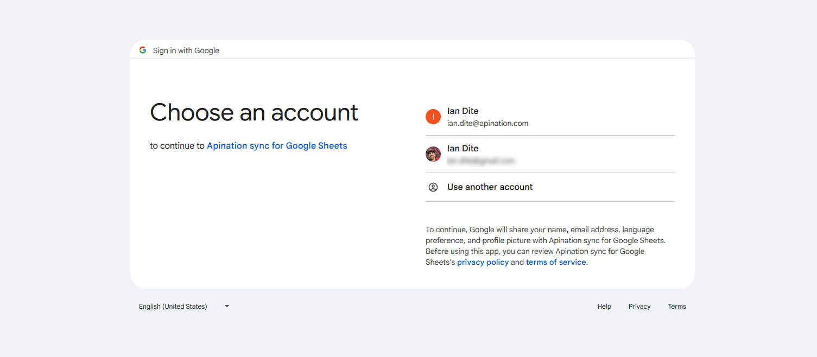Click the Use another account person icon
Screen dimensions: 817x357
pyautogui.click(x=433, y=187)
